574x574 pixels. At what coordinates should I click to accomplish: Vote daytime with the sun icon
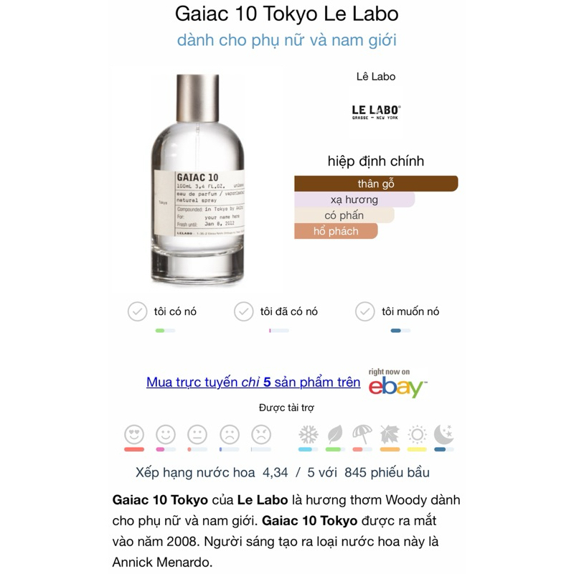pyautogui.click(x=417, y=435)
